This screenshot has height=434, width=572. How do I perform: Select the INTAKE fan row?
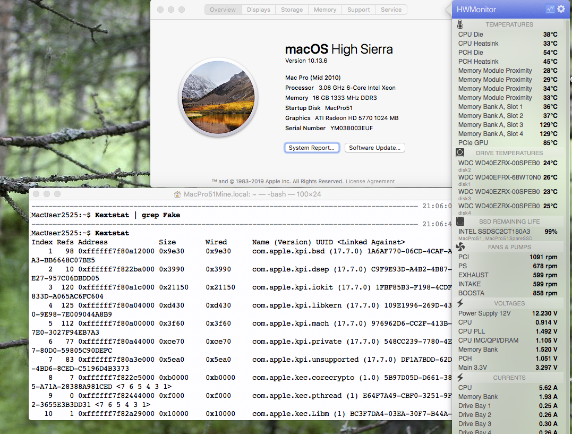(x=508, y=284)
